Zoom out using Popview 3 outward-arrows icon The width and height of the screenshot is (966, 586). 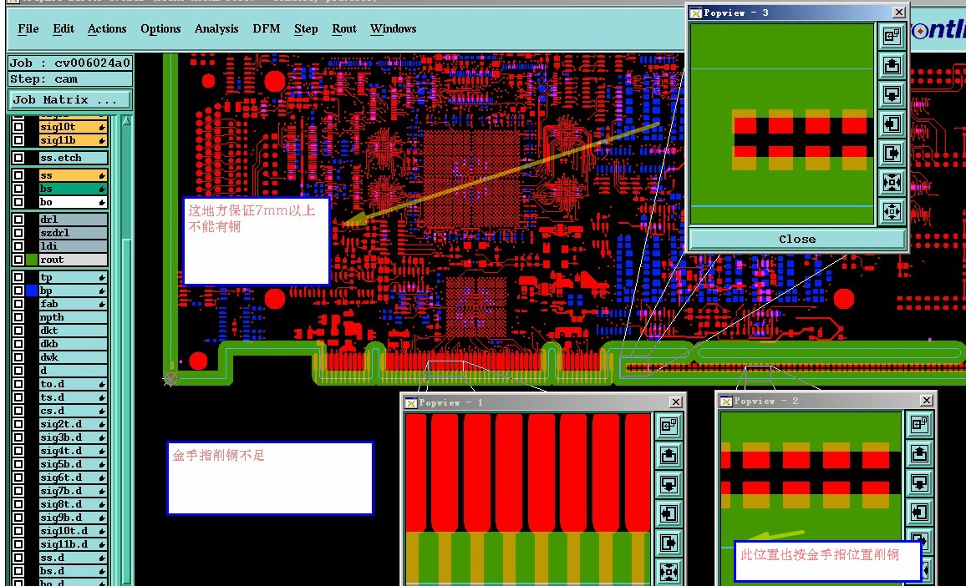[892, 212]
